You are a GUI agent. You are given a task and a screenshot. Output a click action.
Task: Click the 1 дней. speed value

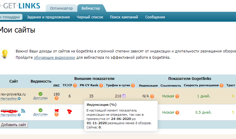(204, 96)
